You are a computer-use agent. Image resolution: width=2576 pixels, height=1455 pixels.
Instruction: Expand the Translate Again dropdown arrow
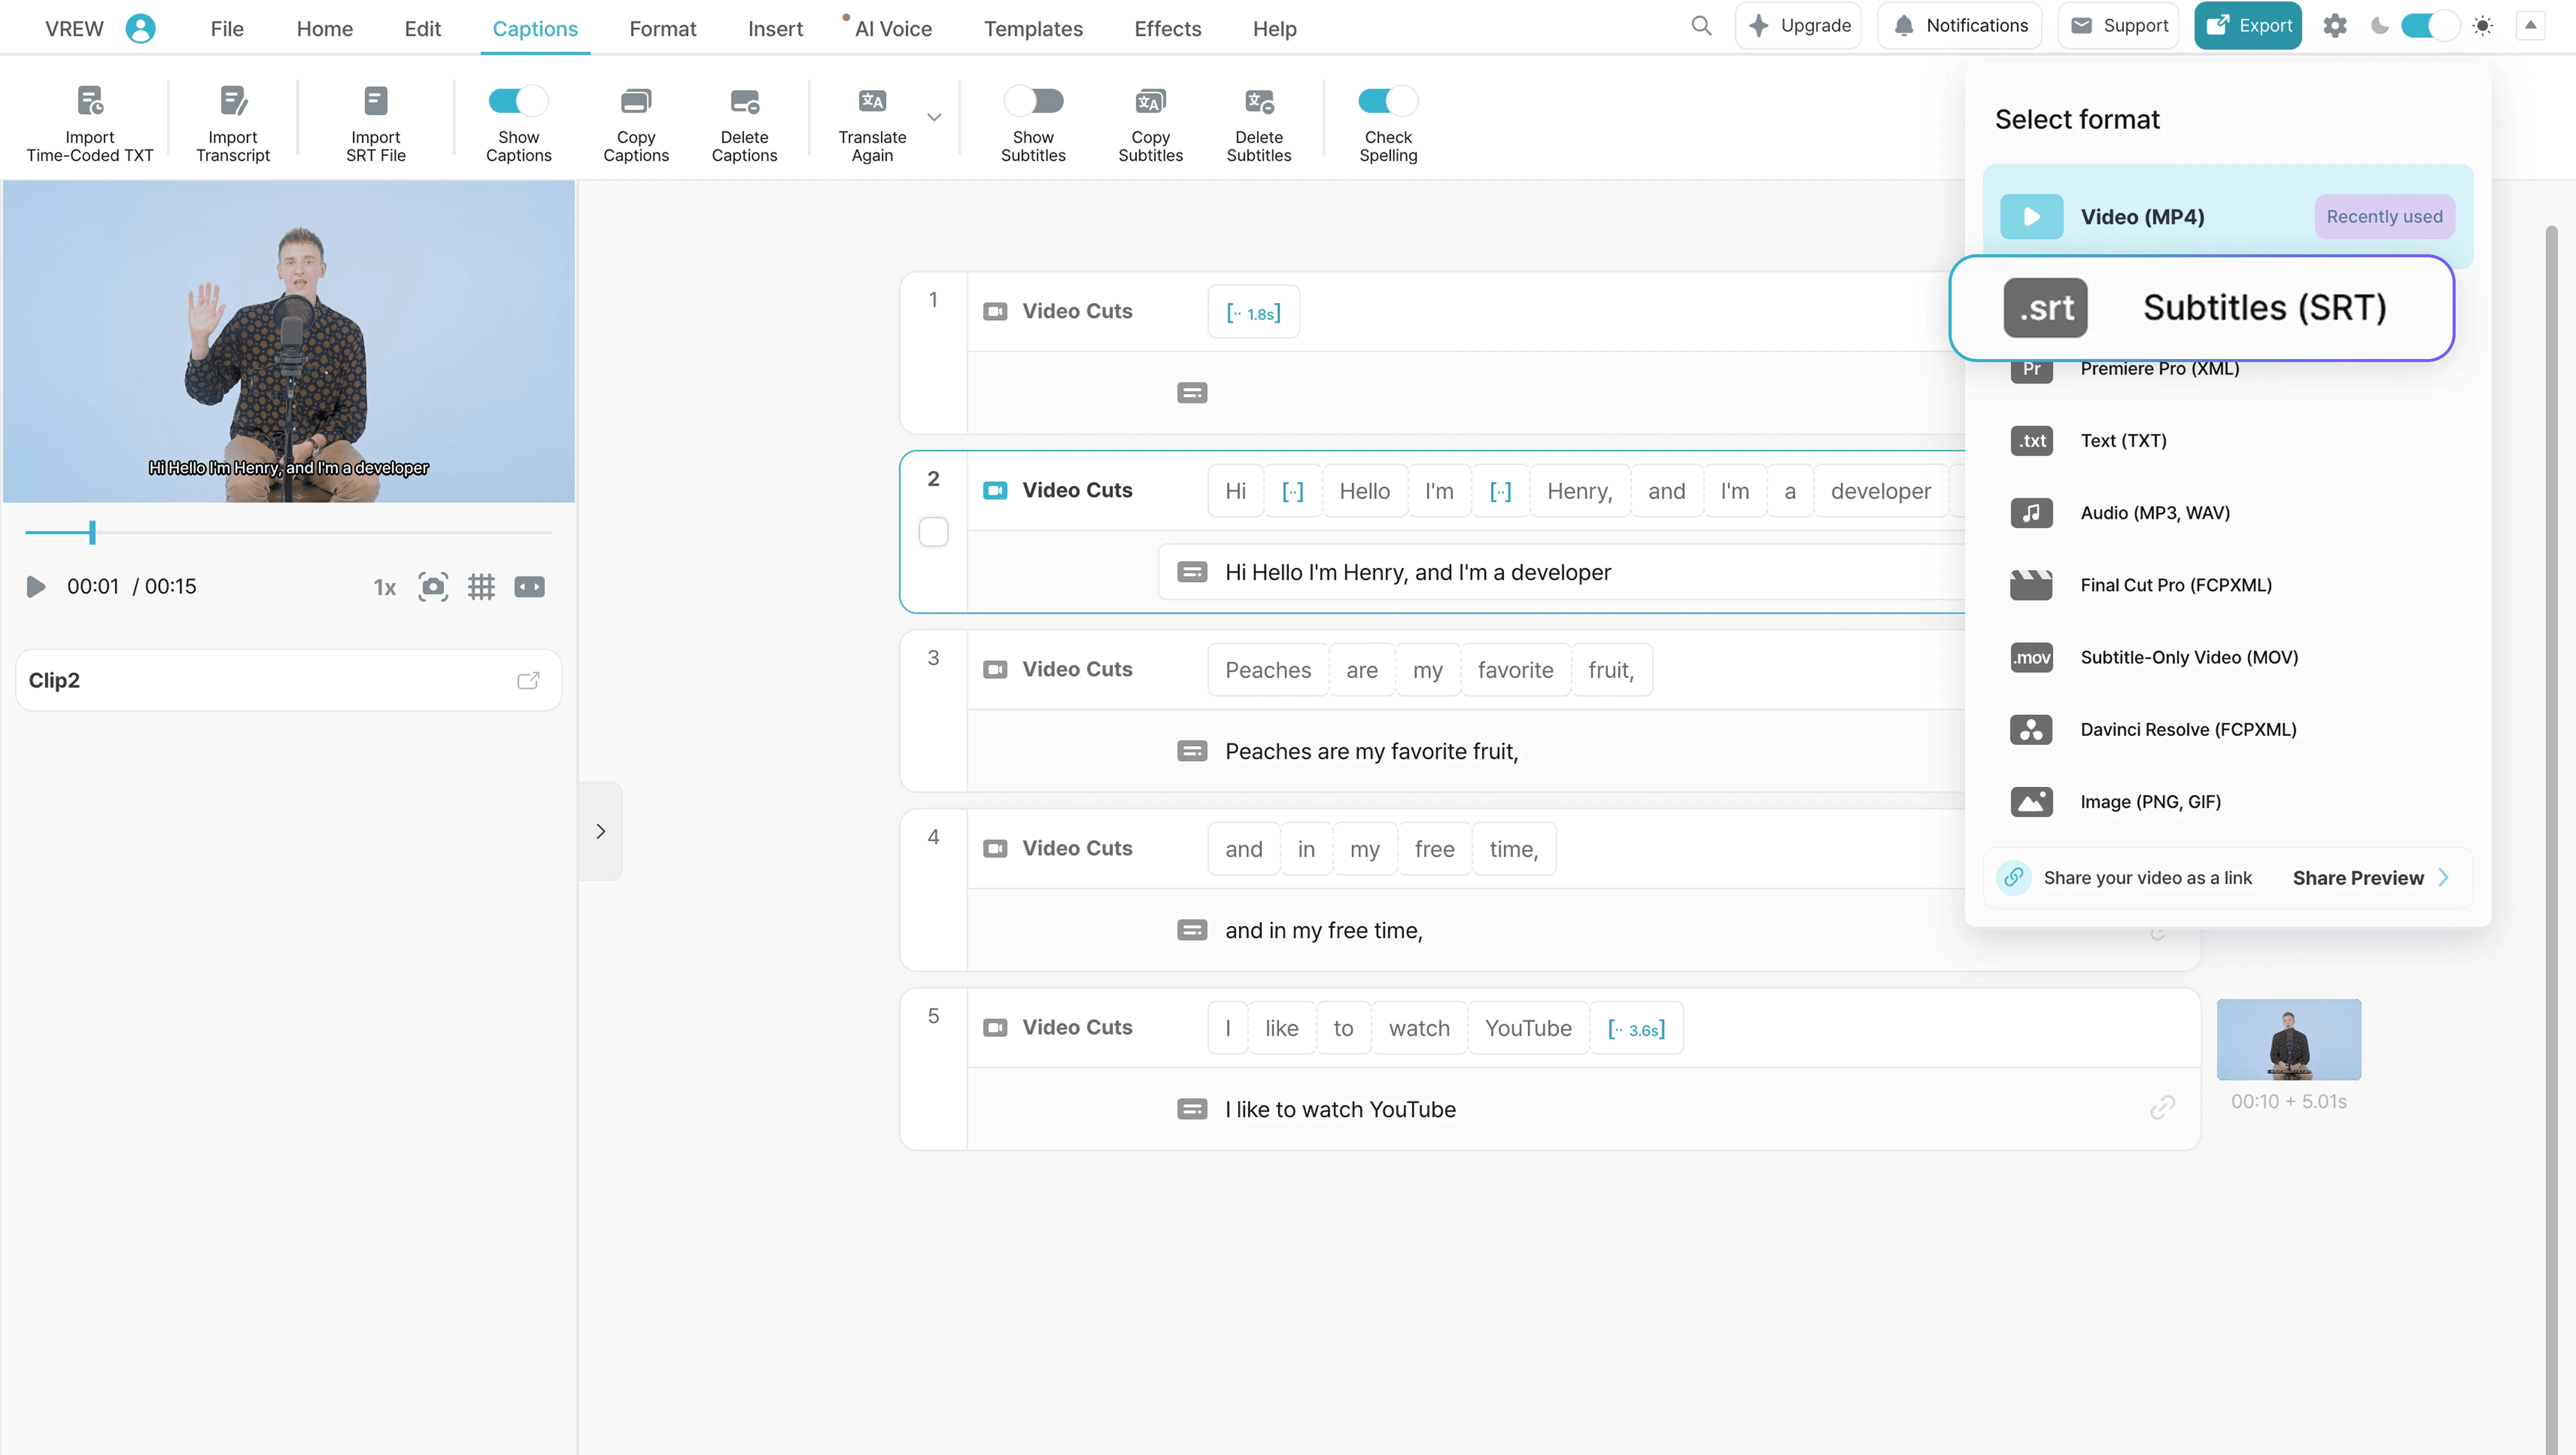[934, 117]
